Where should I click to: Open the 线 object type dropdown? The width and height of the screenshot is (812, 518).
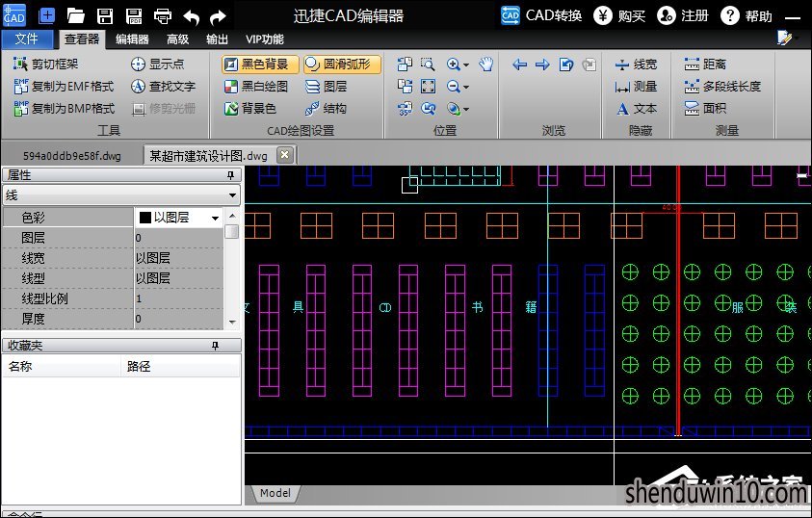click(121, 195)
